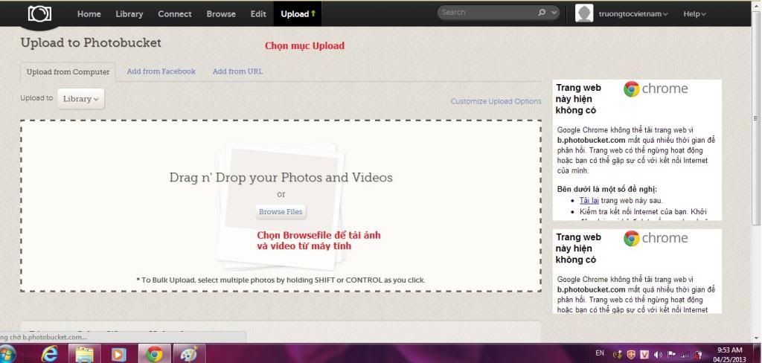
Task: Click the page vertical scrollbar thumb
Action: (755, 118)
